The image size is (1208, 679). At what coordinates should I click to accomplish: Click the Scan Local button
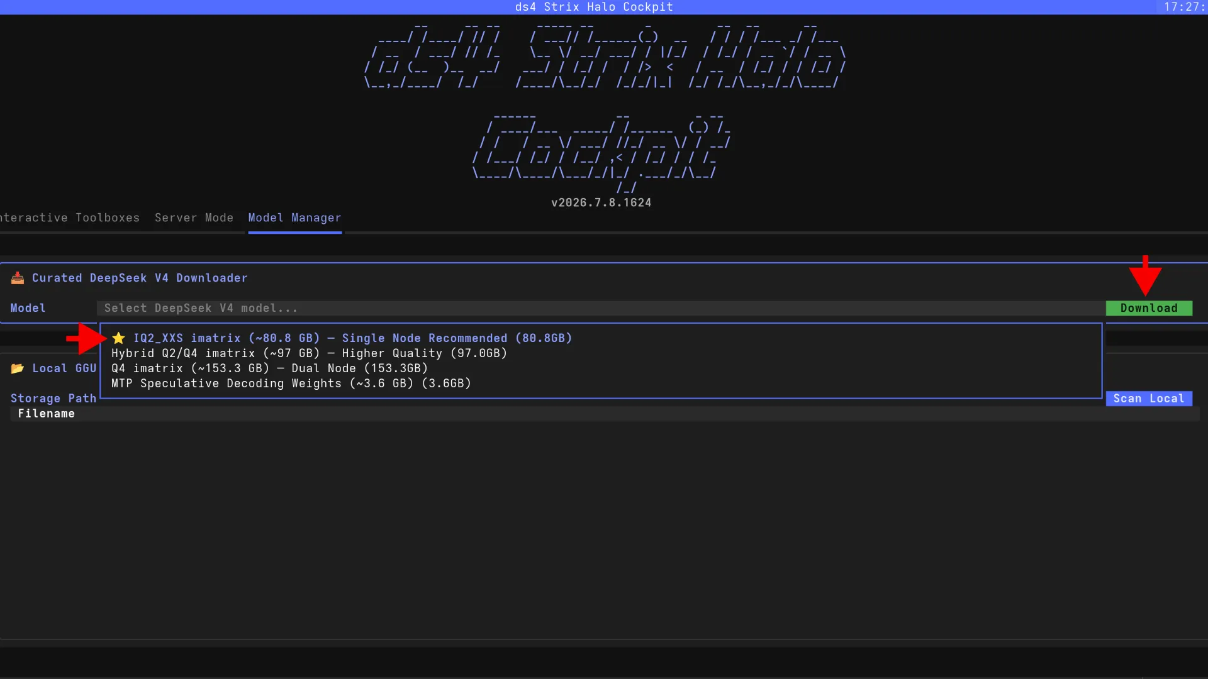click(1149, 399)
